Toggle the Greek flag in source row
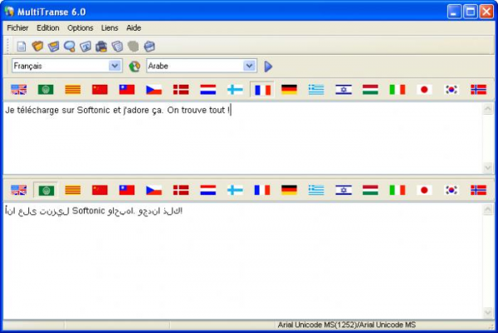498x333 pixels. pyautogui.click(x=316, y=89)
